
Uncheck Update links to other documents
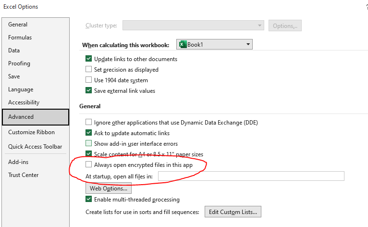click(x=88, y=59)
